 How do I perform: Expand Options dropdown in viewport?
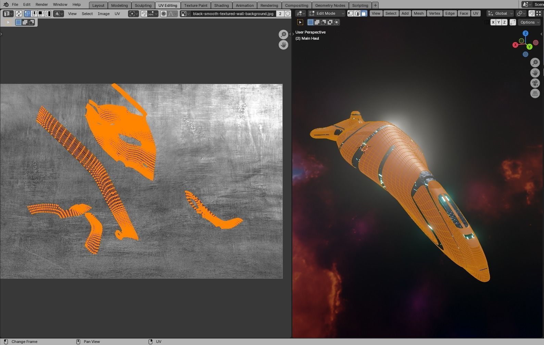[530, 22]
